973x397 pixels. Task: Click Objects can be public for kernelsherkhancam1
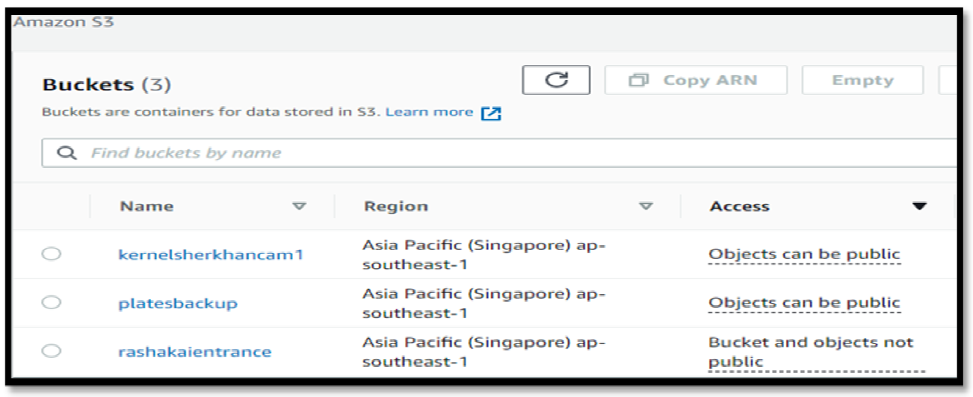click(804, 254)
